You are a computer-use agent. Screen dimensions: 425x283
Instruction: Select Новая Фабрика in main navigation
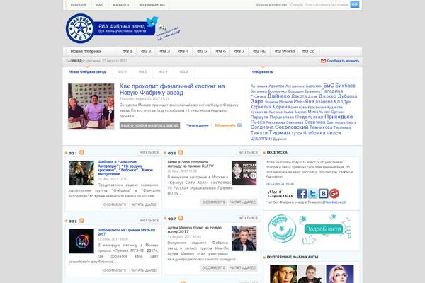click(x=86, y=51)
